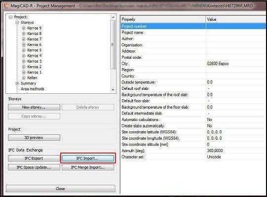Click the New storey button
267x197 pixels.
tap(34, 107)
